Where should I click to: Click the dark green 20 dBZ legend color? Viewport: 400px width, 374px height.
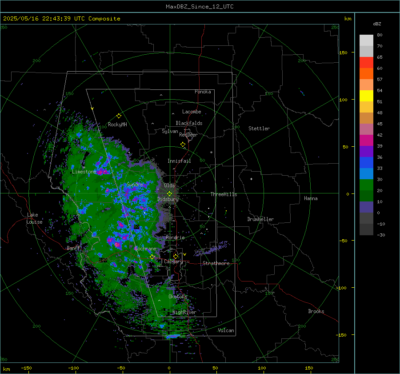pos(366,196)
